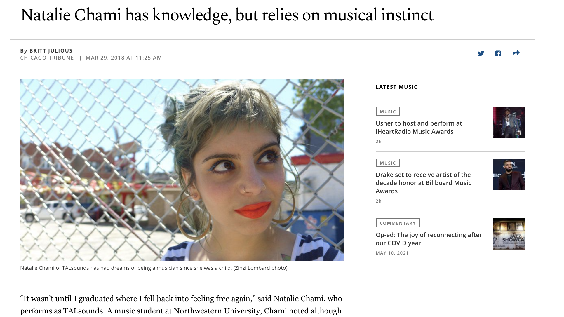The image size is (564, 317).
Task: Click the Jazz Showcase thumbnail
Action: [509, 234]
